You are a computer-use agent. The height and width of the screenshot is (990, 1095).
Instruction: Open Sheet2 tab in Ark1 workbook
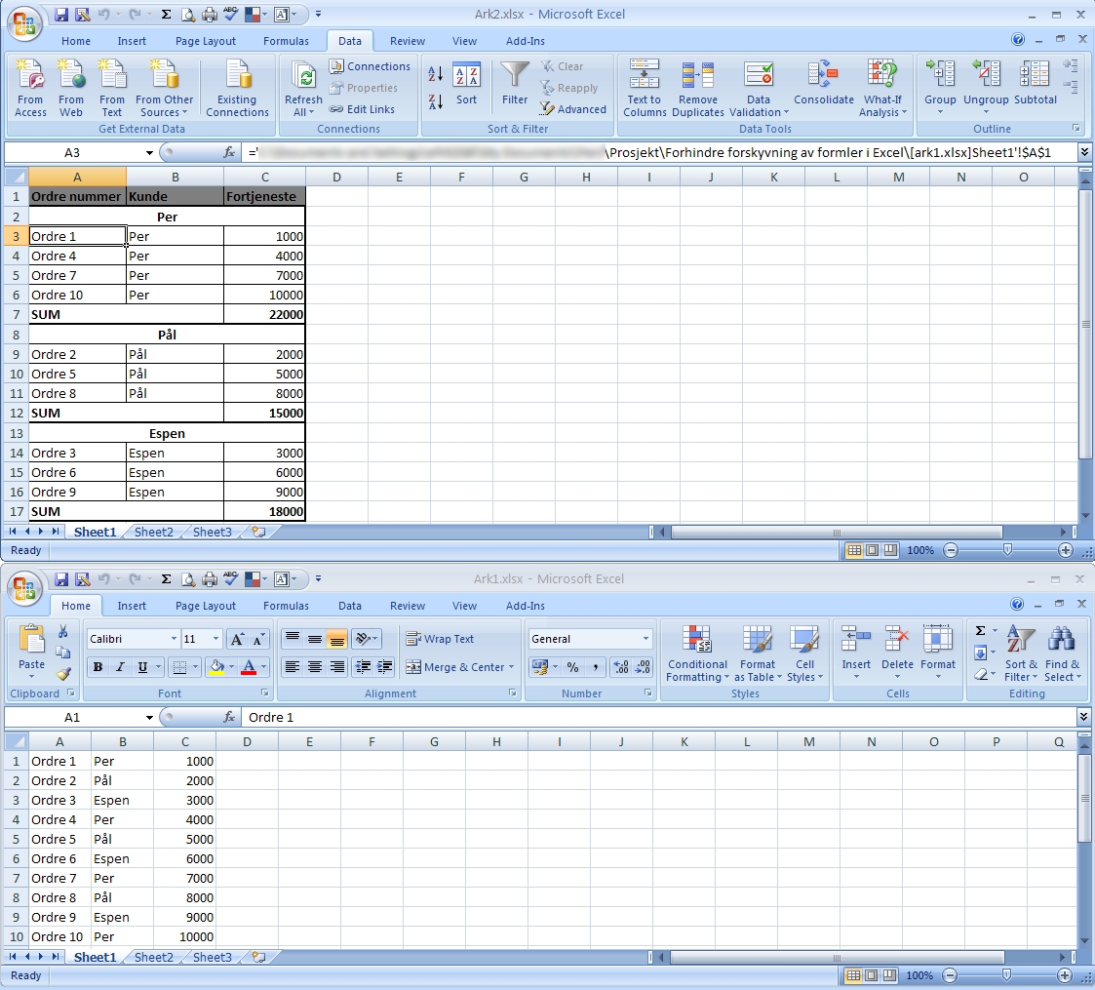(153, 957)
